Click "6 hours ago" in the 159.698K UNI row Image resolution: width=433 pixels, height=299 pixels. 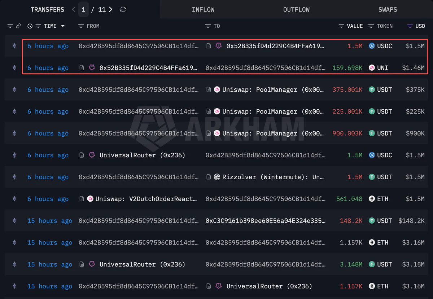(48, 68)
